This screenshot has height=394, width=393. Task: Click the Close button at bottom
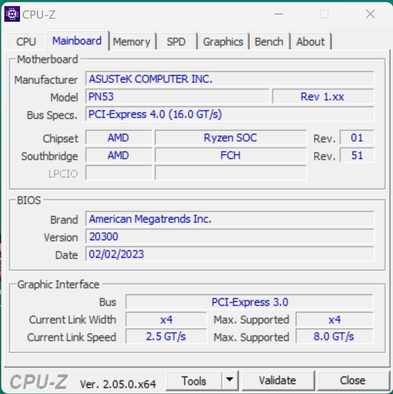353,381
